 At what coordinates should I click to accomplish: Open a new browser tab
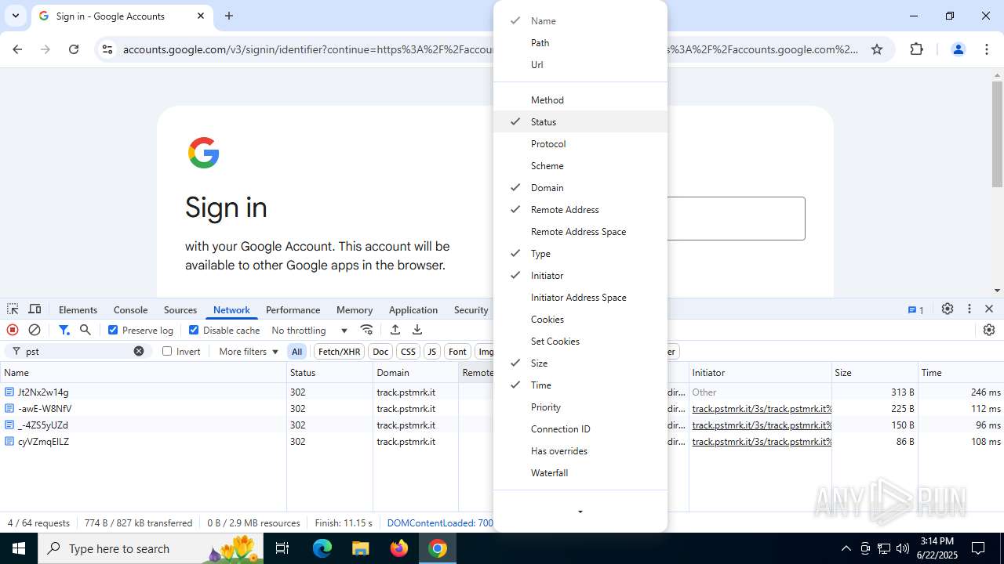coord(229,16)
